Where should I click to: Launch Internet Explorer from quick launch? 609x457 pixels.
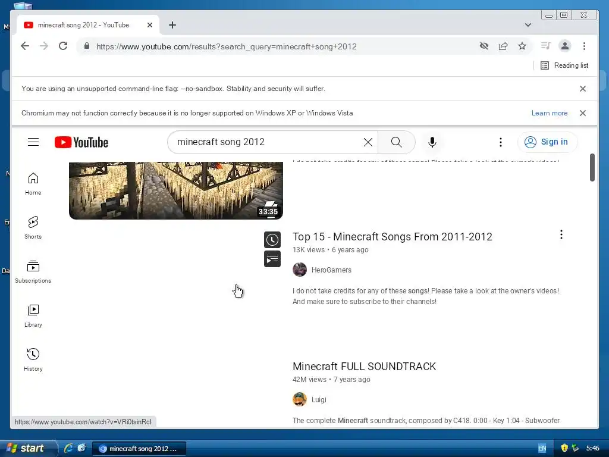[x=68, y=448]
